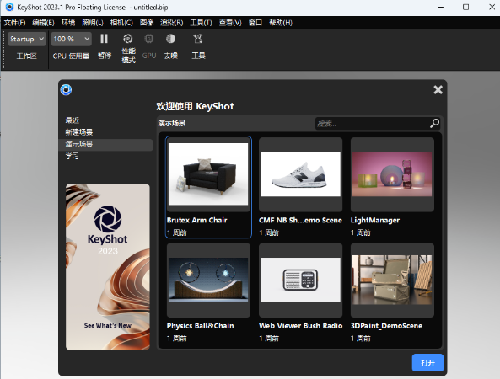Open the CPU usage 100 % dropdown
Image resolution: width=500 pixels, height=379 pixels.
[x=72, y=39]
